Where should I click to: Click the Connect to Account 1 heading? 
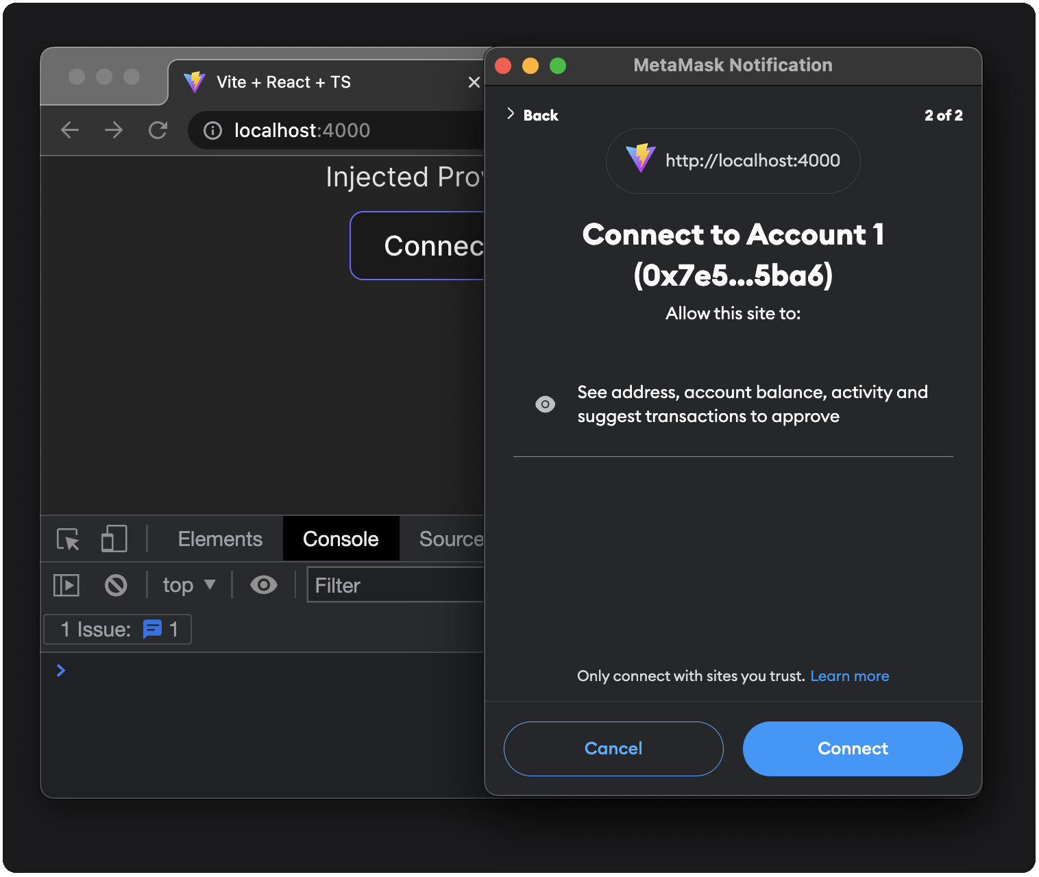733,255
